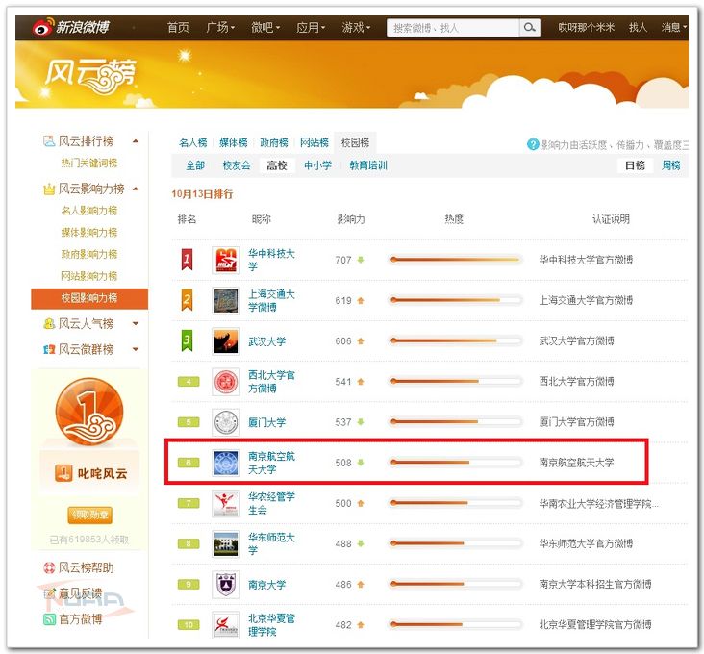
Task: Filter list by 校友会
Action: (x=237, y=165)
